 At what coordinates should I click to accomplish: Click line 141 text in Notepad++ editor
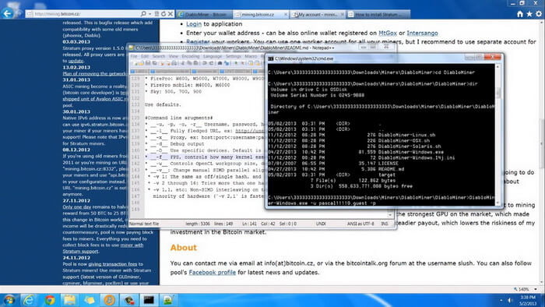[205, 157]
